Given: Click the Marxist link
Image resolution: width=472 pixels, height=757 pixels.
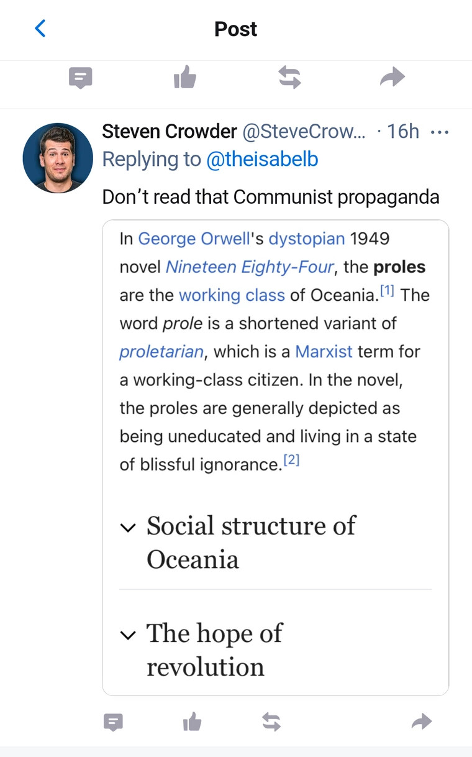Looking at the screenshot, I should pos(324,352).
